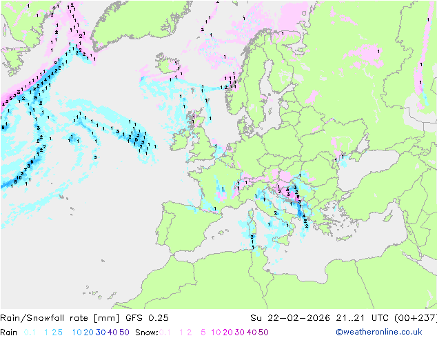Click the Rain/Snowfall rate [mm] title
The image size is (437, 338).
pos(60,317)
